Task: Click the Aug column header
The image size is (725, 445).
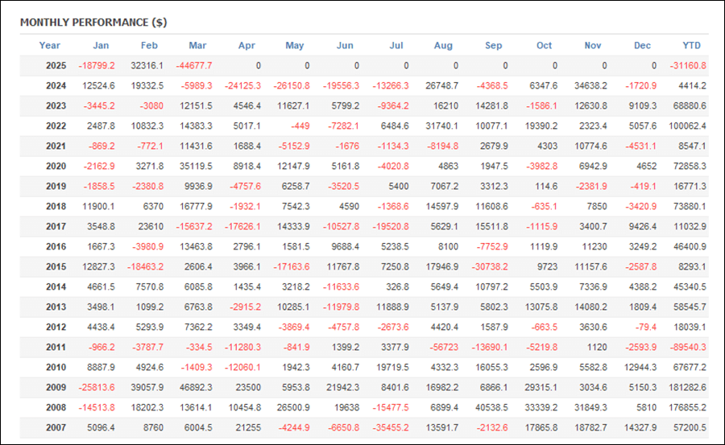Action: coord(443,45)
